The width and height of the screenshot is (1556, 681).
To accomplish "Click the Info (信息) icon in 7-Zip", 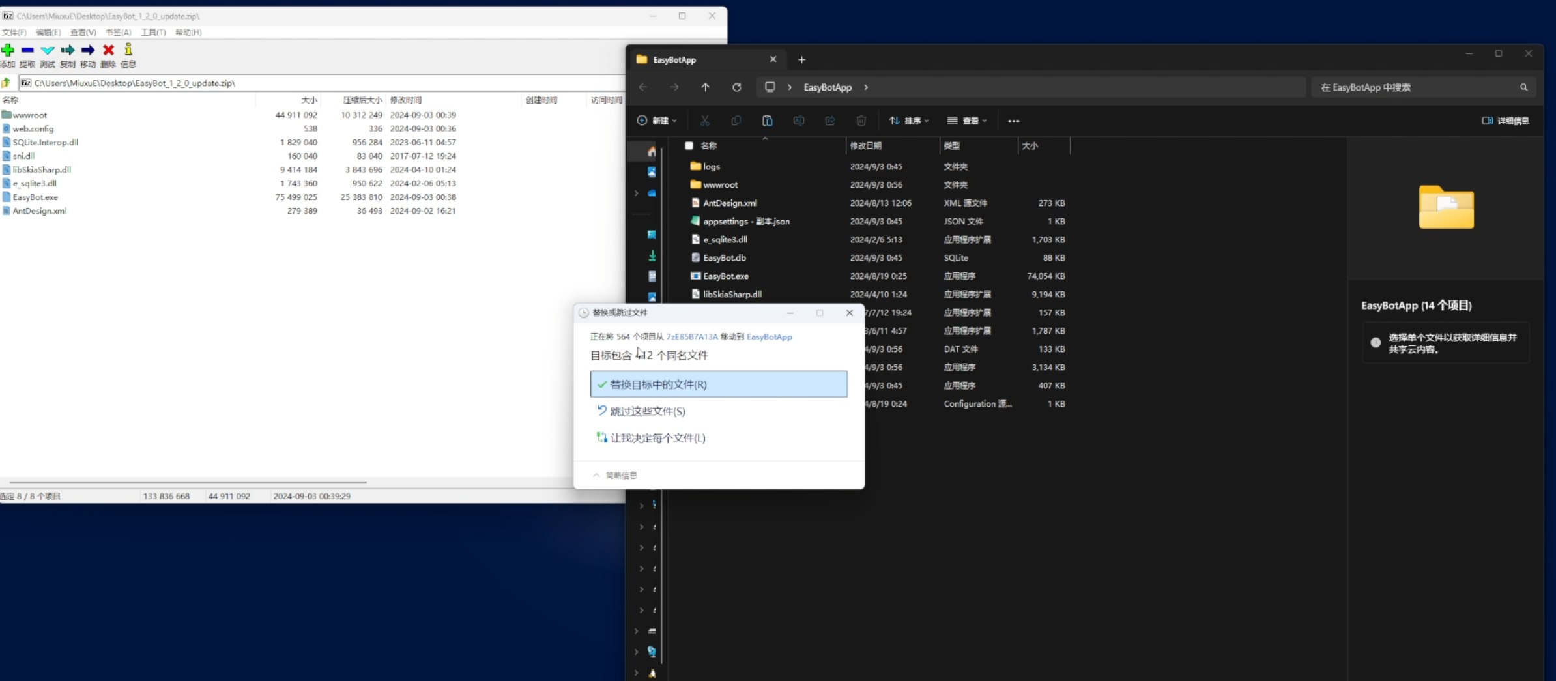I will [128, 50].
